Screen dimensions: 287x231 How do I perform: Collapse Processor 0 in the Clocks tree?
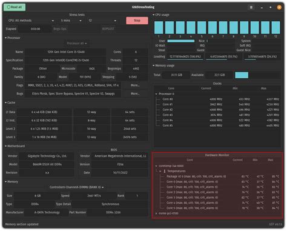(156, 94)
